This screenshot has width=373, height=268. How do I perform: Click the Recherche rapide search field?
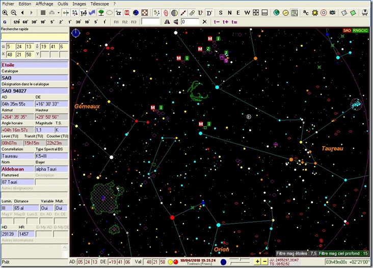[35, 36]
